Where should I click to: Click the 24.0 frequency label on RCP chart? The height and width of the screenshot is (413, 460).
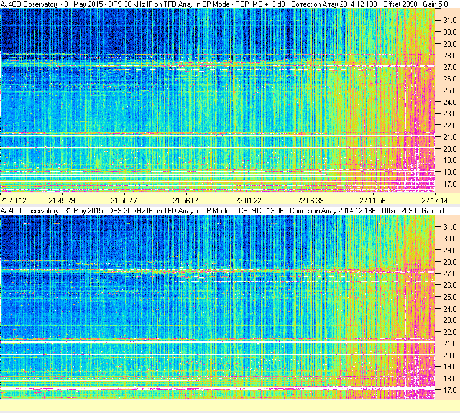(x=449, y=103)
